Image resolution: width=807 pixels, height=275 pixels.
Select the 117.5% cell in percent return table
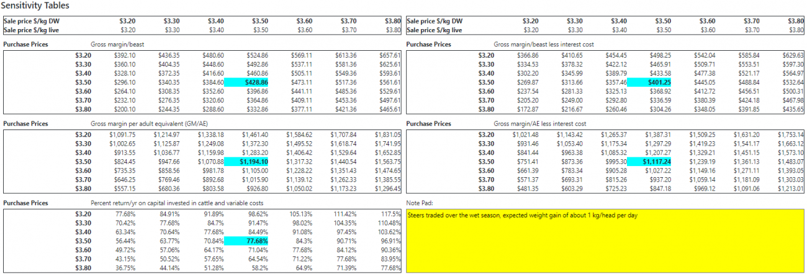[x=390, y=214]
